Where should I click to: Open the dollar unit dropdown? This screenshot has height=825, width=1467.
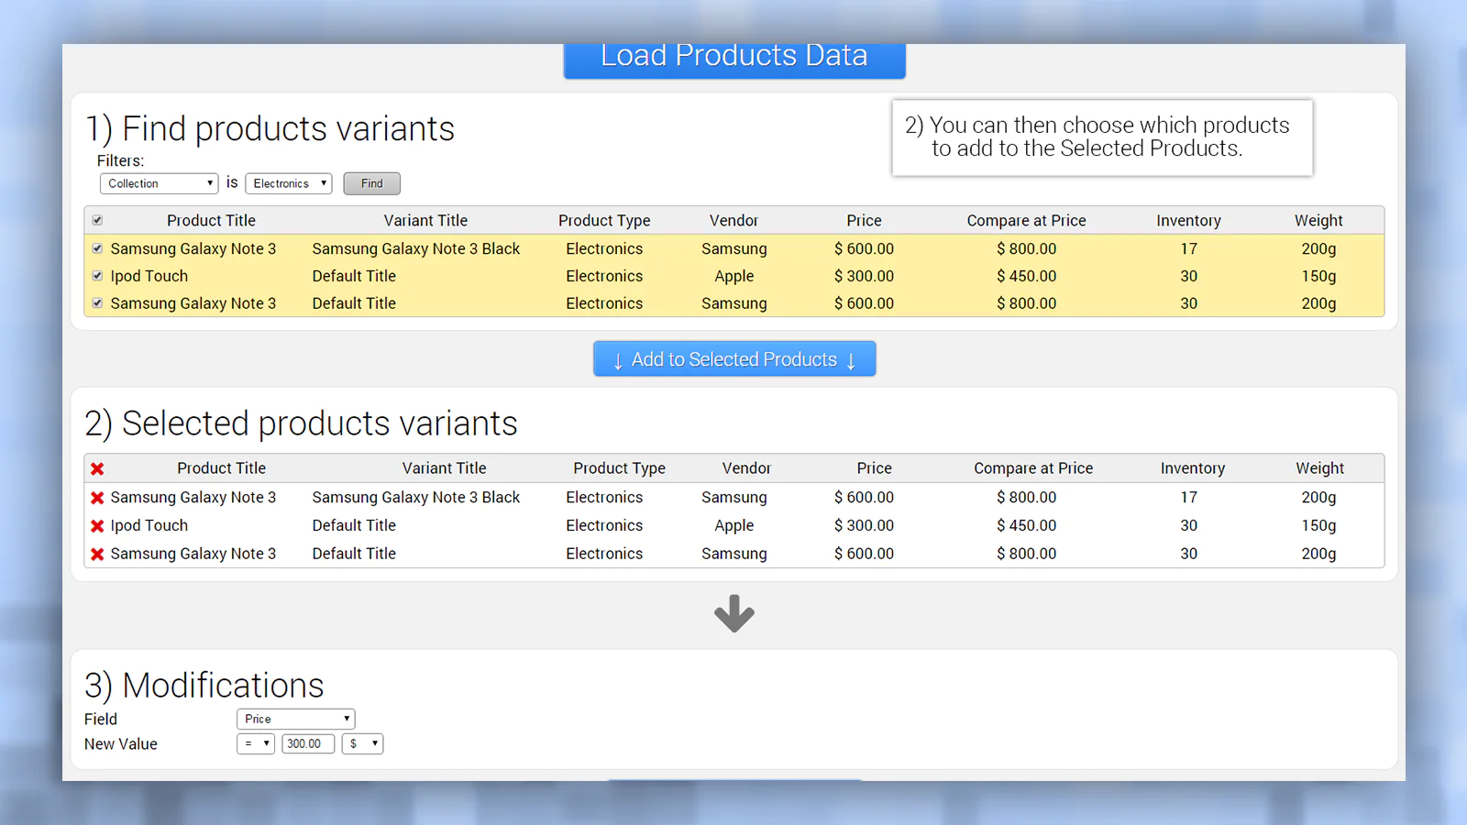click(x=362, y=744)
